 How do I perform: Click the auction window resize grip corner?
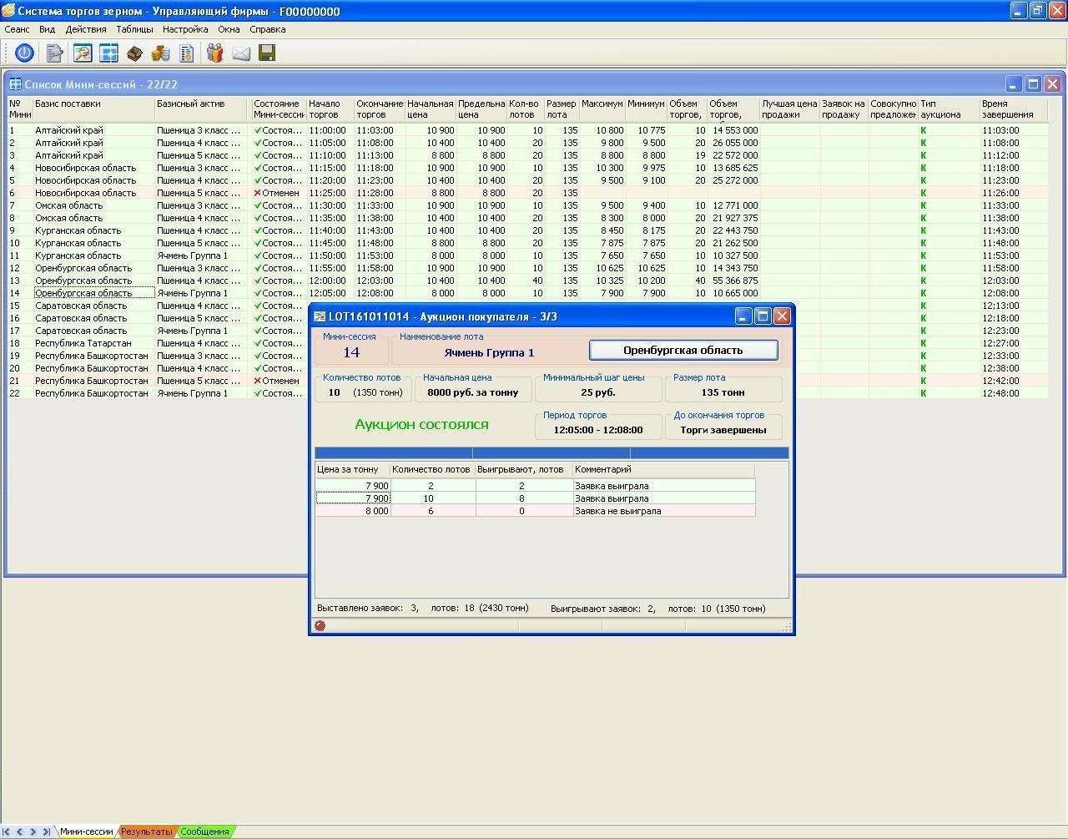tap(786, 626)
